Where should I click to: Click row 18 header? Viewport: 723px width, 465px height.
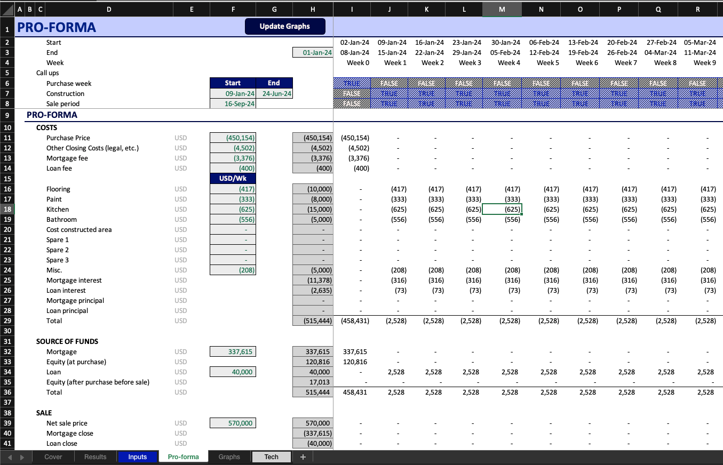(7, 209)
